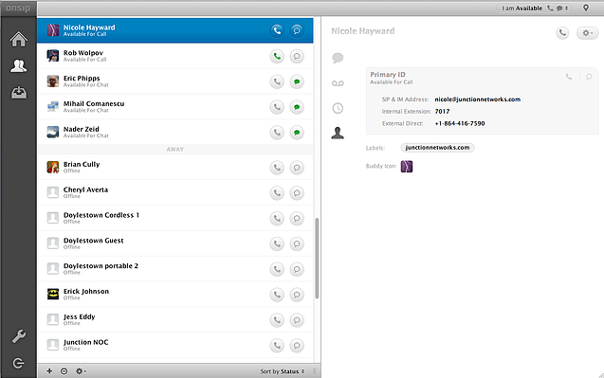The height and width of the screenshot is (378, 604).
Task: Click Nicole Hayward's buddy icon thumbnail
Action: (407, 167)
